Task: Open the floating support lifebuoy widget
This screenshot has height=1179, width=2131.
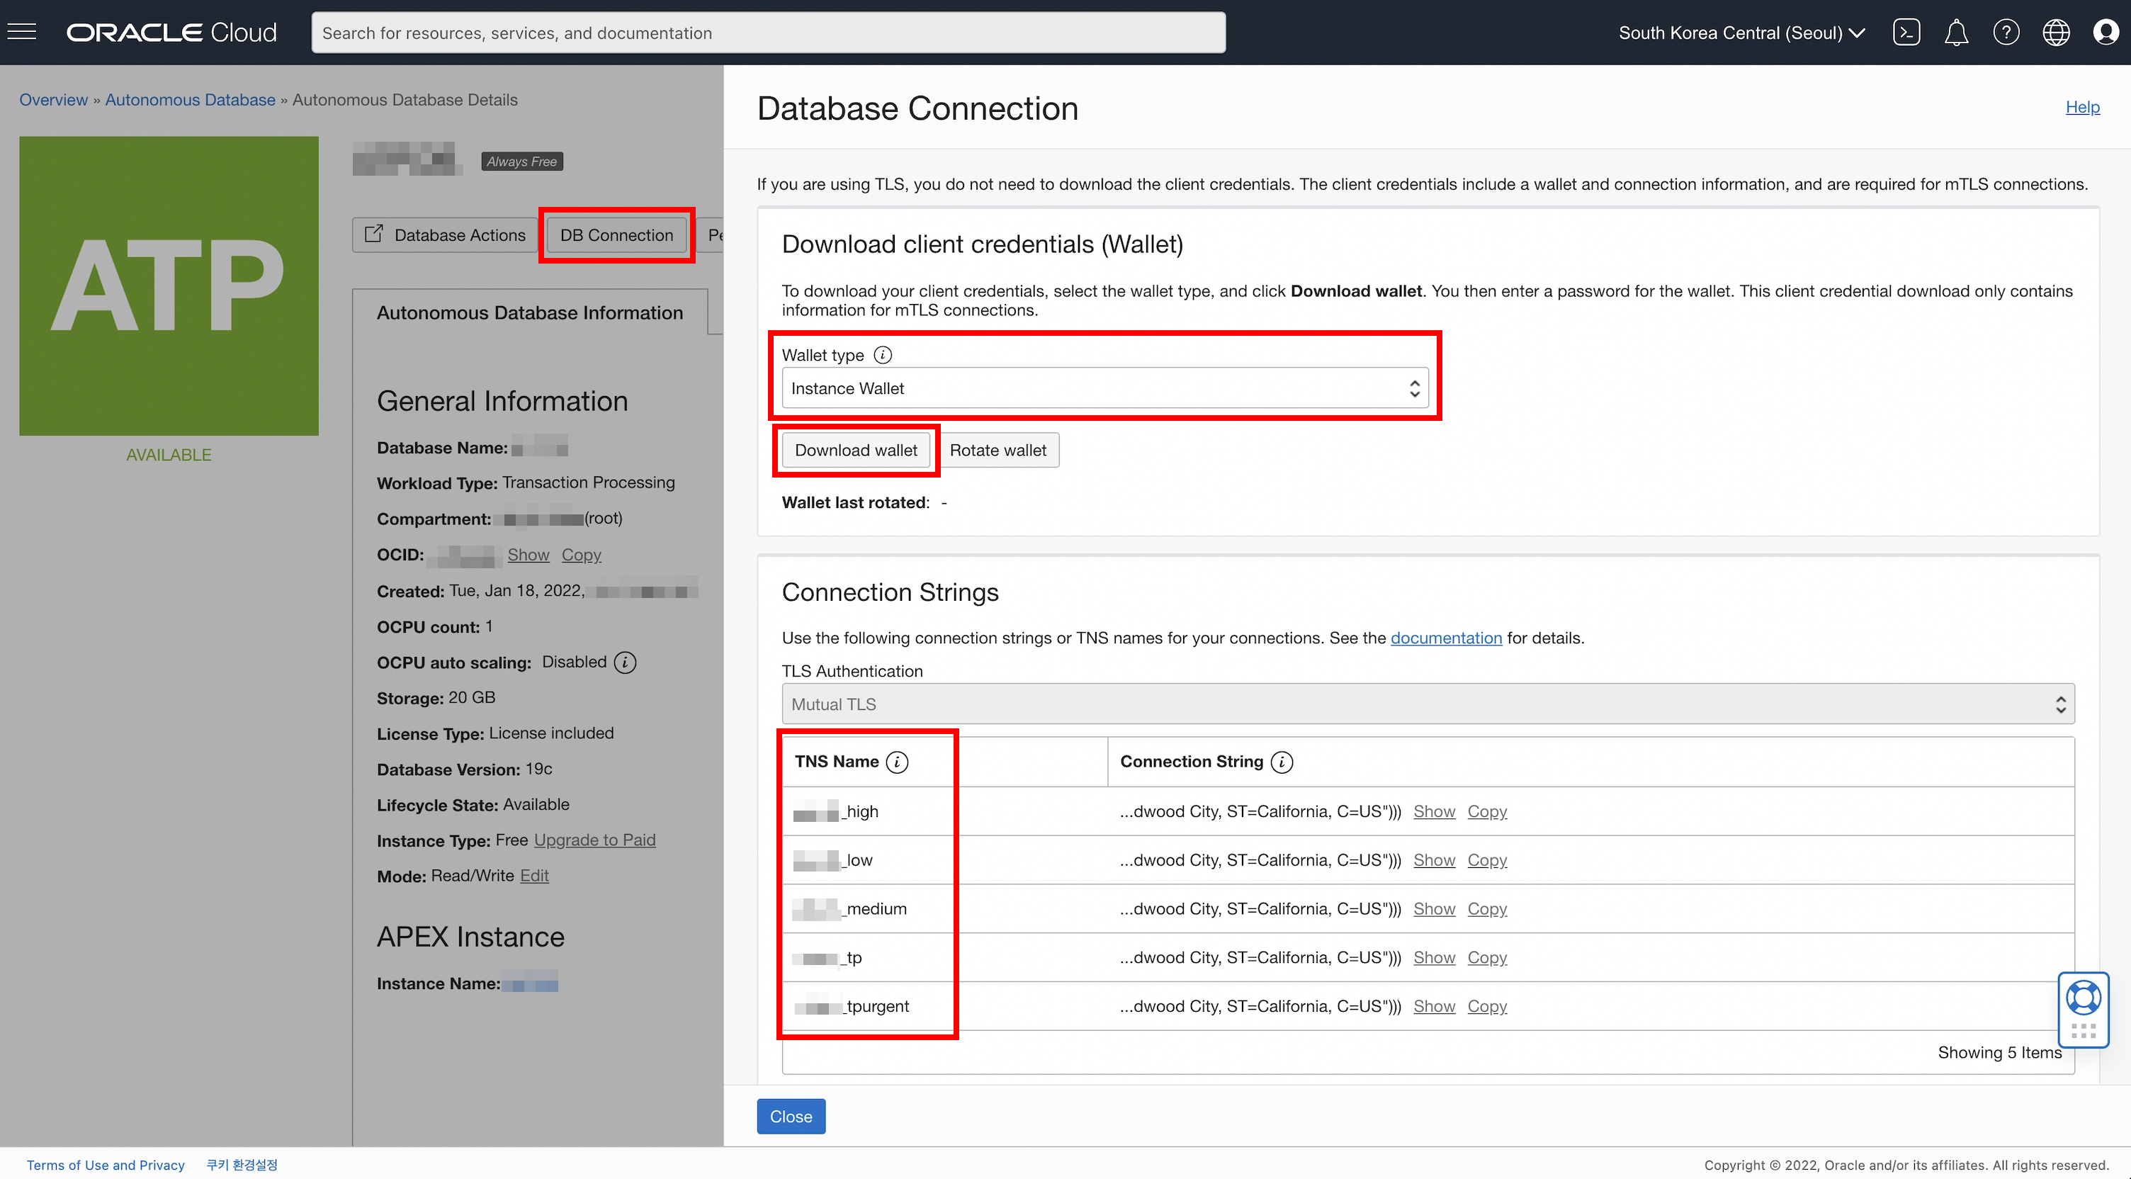Action: pyautogui.click(x=2083, y=998)
